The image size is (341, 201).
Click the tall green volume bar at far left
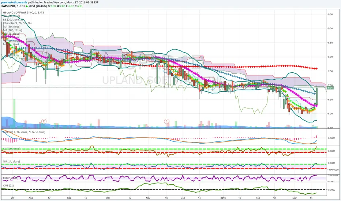click(x=14, y=113)
